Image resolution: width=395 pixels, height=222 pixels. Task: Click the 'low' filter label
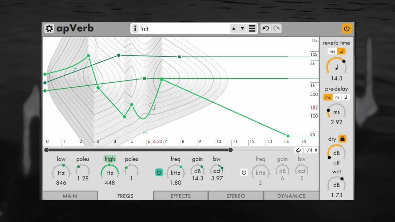point(61,159)
